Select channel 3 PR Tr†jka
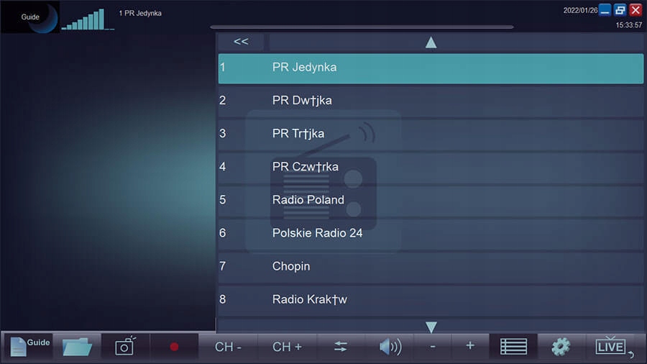 [x=431, y=134]
